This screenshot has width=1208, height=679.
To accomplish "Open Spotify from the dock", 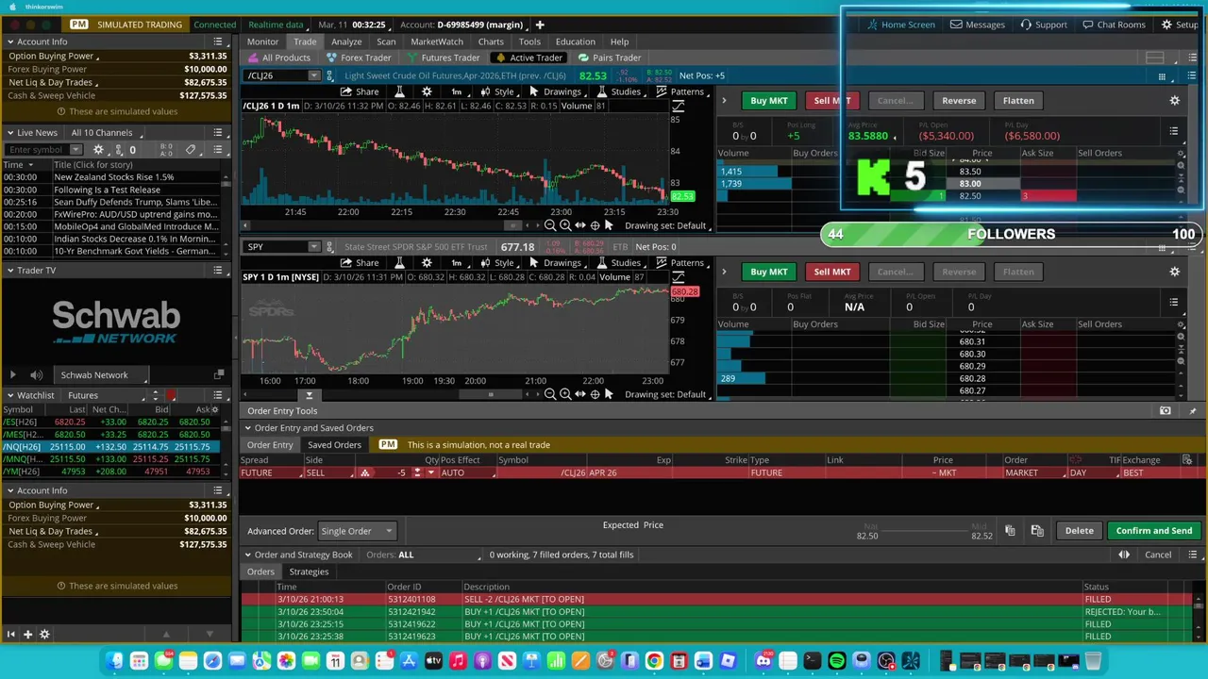I will click(x=837, y=661).
